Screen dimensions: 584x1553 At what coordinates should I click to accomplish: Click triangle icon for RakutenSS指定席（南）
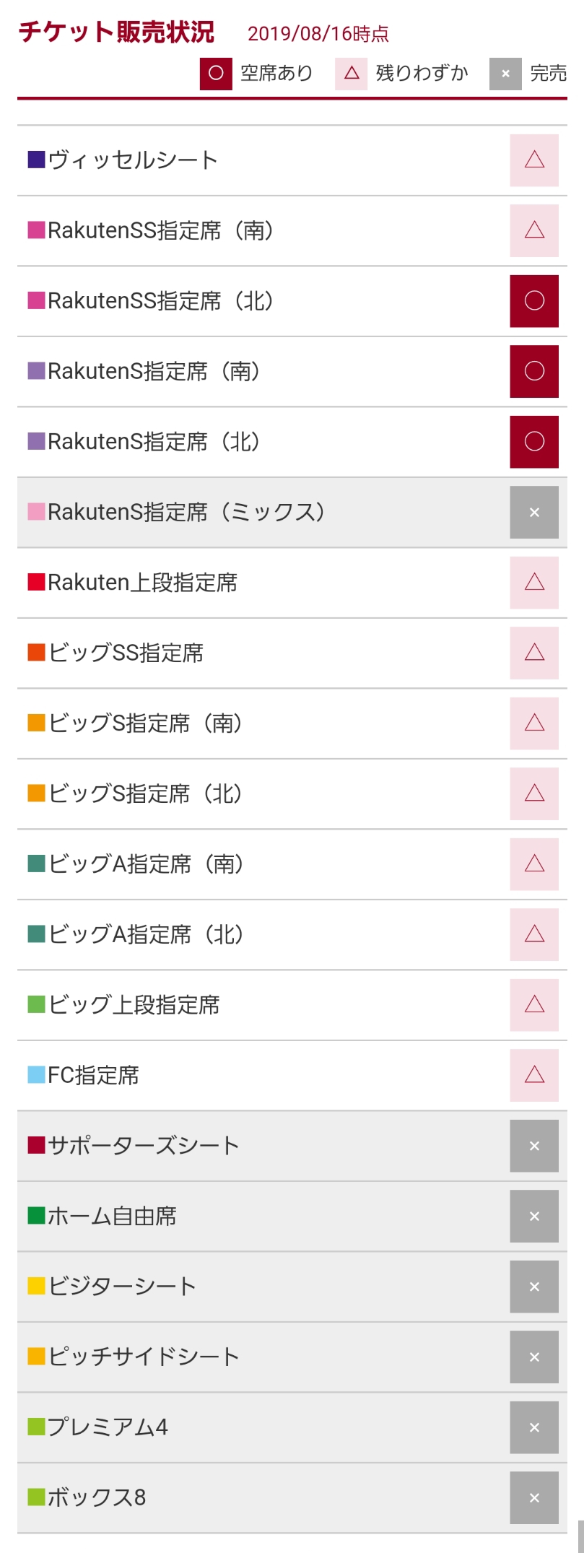(x=534, y=230)
